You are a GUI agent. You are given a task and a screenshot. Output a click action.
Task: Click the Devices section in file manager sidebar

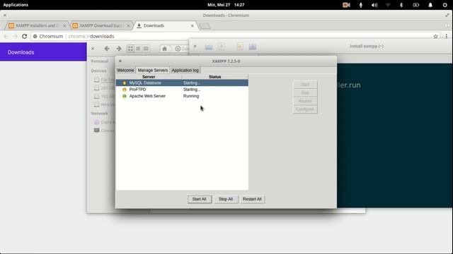(x=98, y=71)
